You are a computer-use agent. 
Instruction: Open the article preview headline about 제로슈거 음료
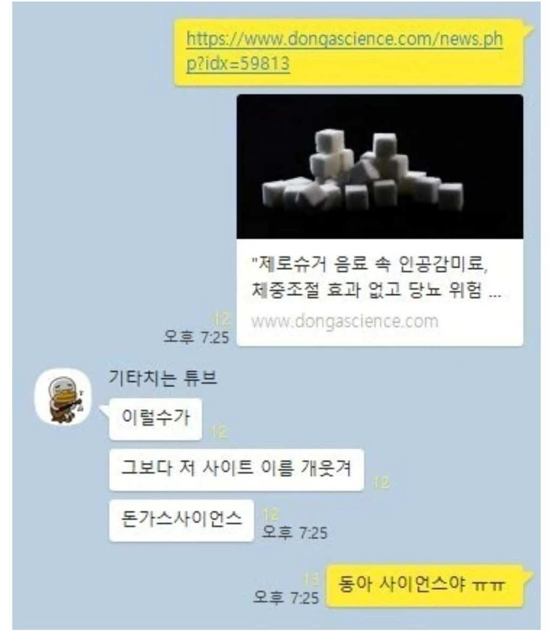(x=375, y=277)
